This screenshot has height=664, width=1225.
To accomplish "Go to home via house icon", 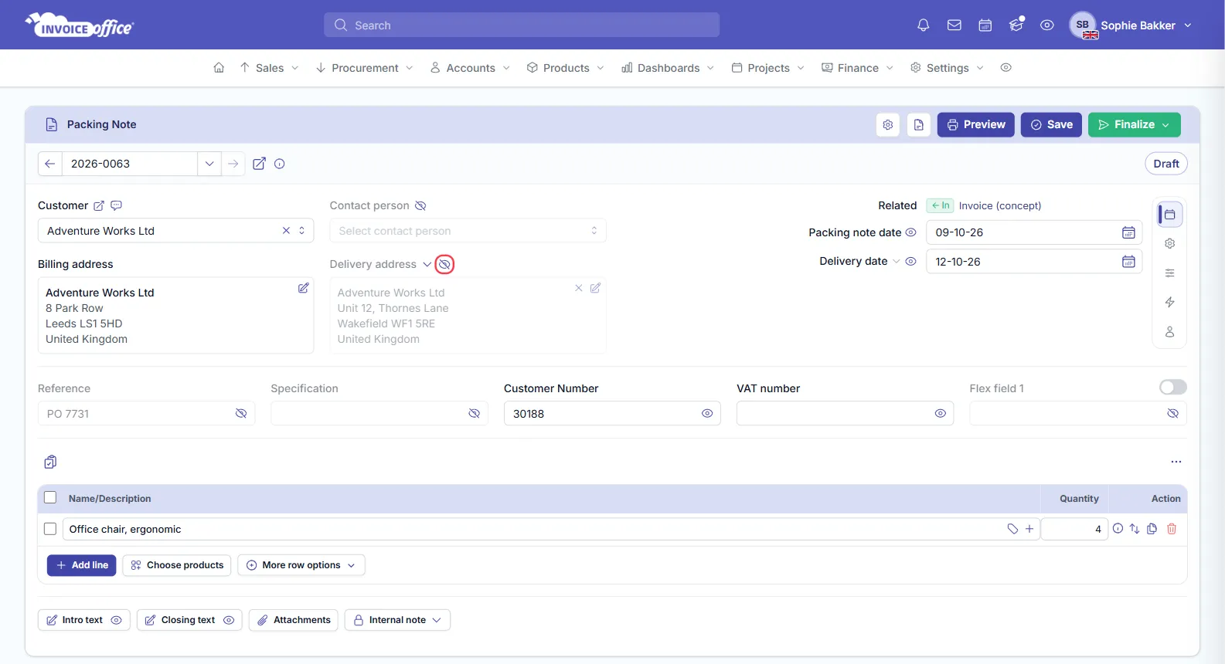I will [219, 68].
